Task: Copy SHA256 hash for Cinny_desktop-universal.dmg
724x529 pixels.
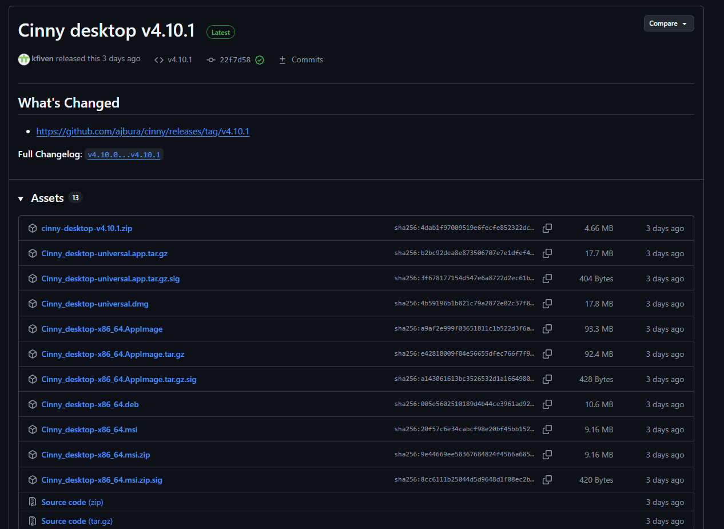Action: (x=547, y=304)
